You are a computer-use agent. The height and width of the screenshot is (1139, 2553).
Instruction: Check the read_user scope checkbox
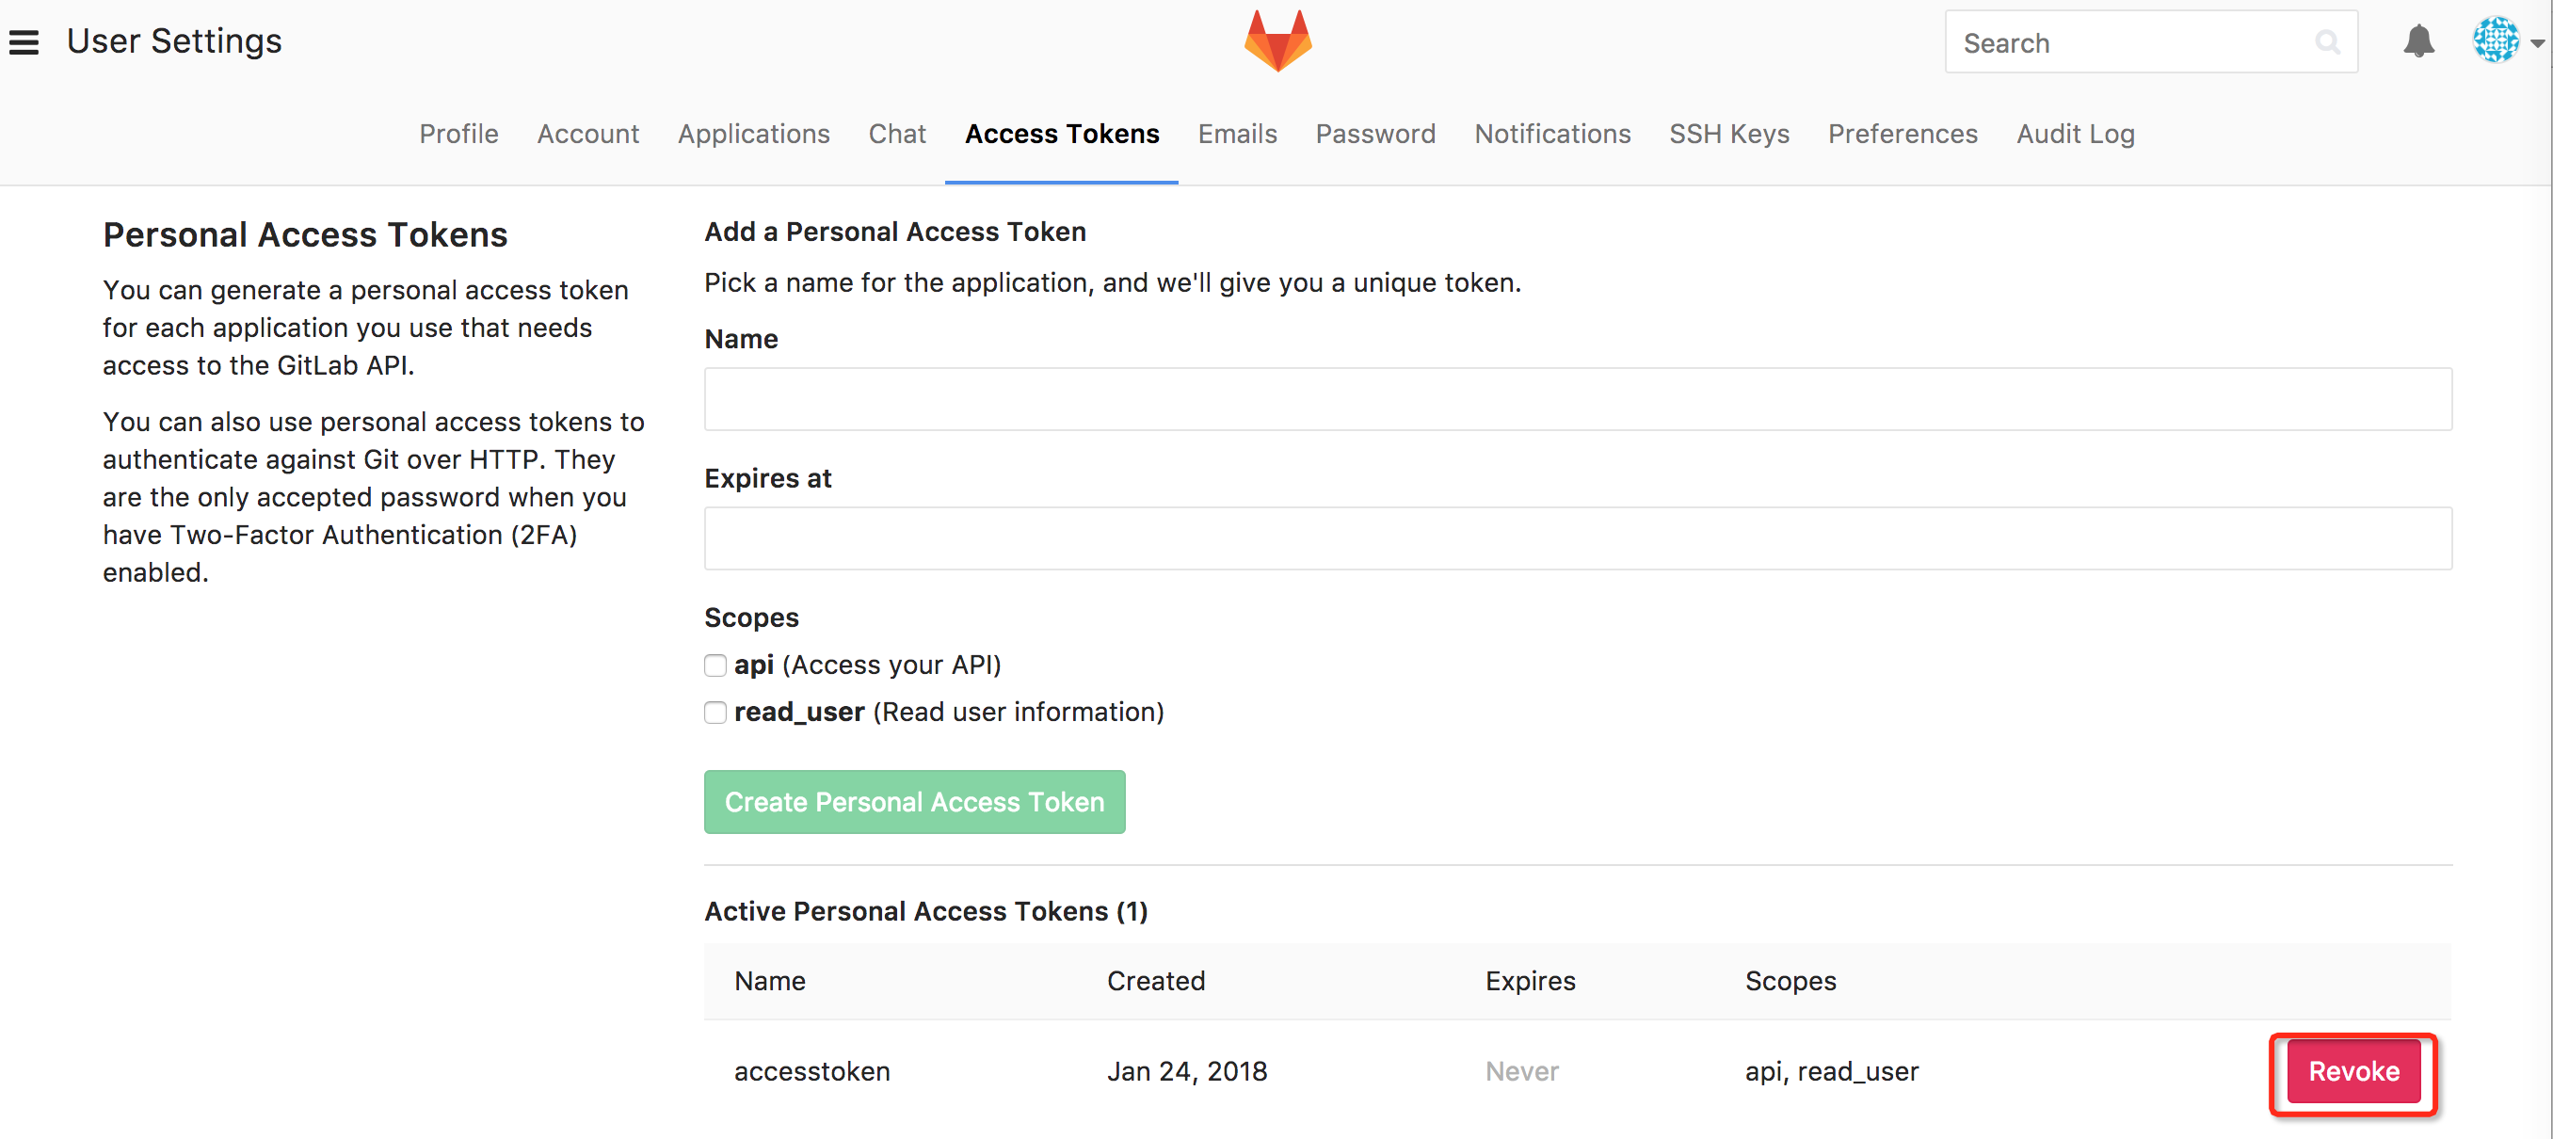tap(715, 713)
